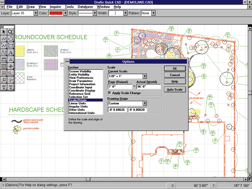
Task: Activate the zoom magnifier tool
Action: coord(11,32)
